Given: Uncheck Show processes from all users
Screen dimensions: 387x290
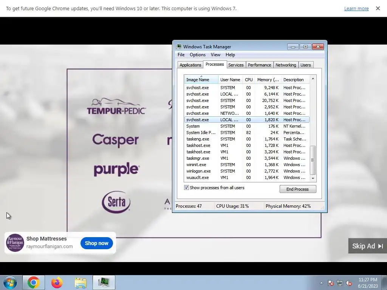Looking at the screenshot, I should (x=186, y=188).
